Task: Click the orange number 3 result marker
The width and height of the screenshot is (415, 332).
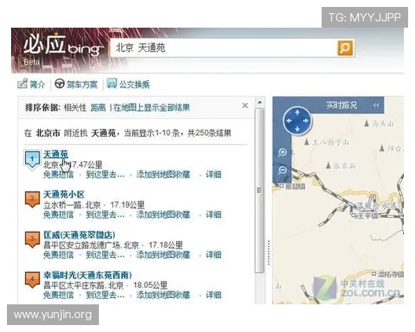Action: [x=33, y=239]
